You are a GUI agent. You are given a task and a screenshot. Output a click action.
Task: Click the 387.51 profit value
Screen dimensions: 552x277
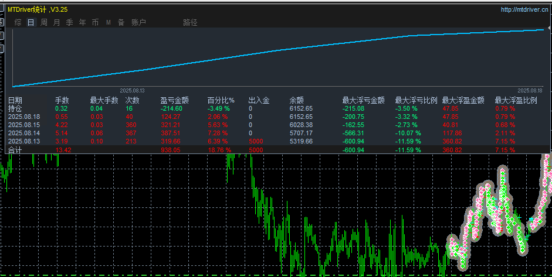click(x=170, y=133)
